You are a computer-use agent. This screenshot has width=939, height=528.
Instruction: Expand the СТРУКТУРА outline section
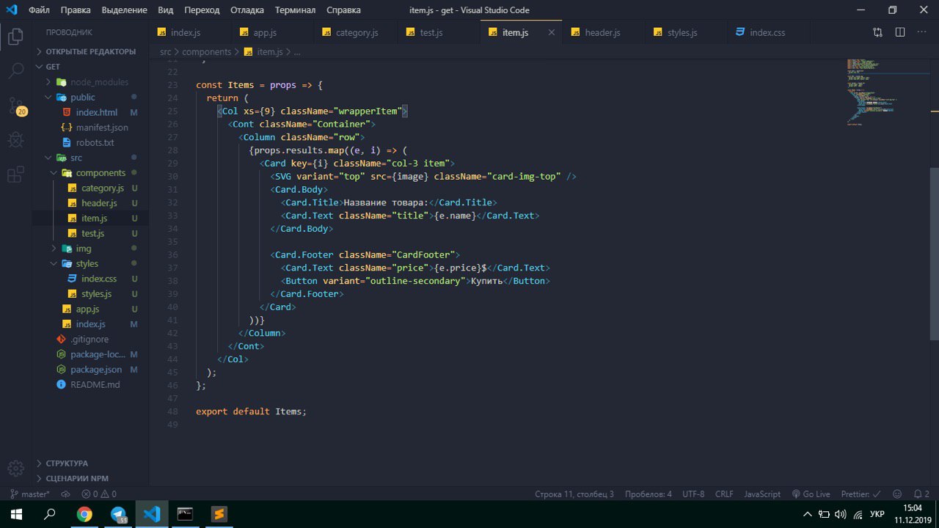pos(67,463)
